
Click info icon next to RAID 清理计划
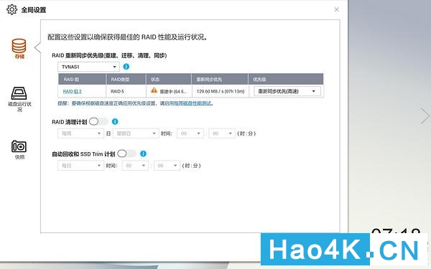click(115, 121)
